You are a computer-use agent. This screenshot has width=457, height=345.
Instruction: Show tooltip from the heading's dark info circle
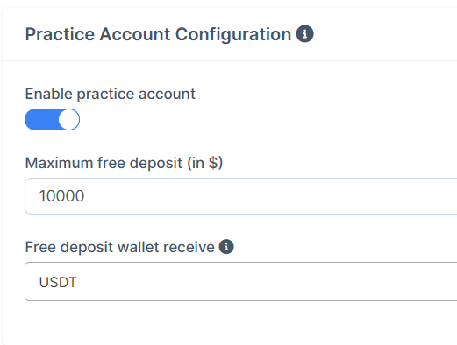304,34
